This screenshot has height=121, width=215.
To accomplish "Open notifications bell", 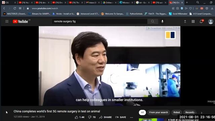I will [x=201, y=22].
